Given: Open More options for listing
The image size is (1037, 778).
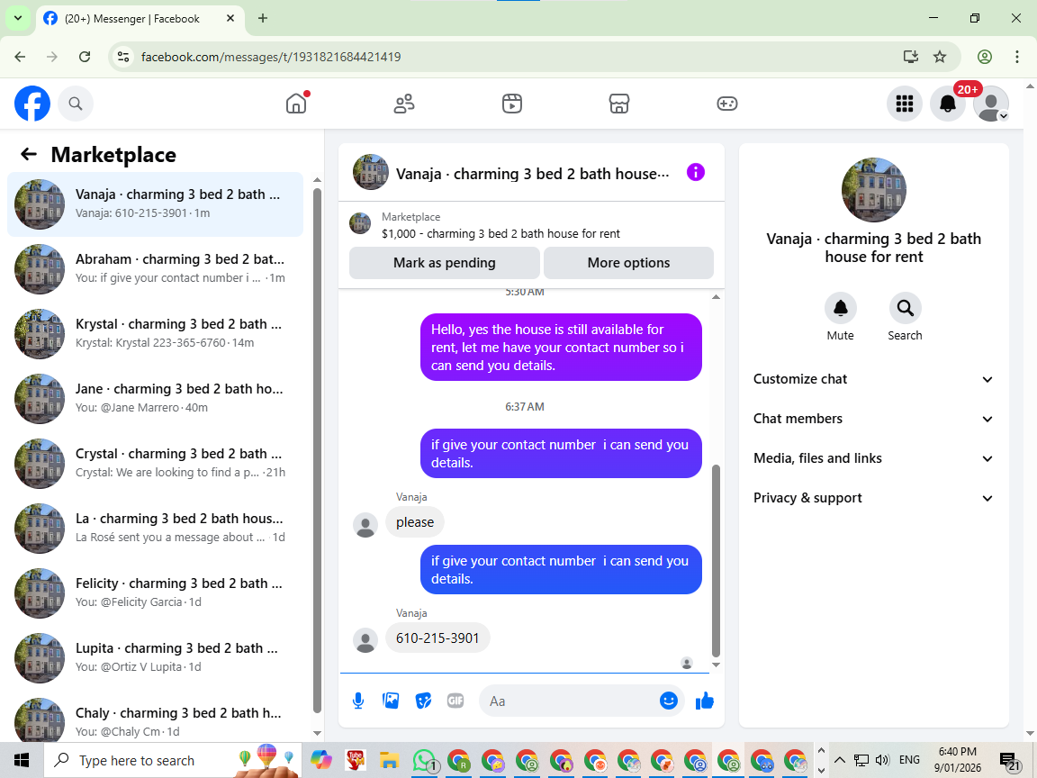Looking at the screenshot, I should (628, 263).
